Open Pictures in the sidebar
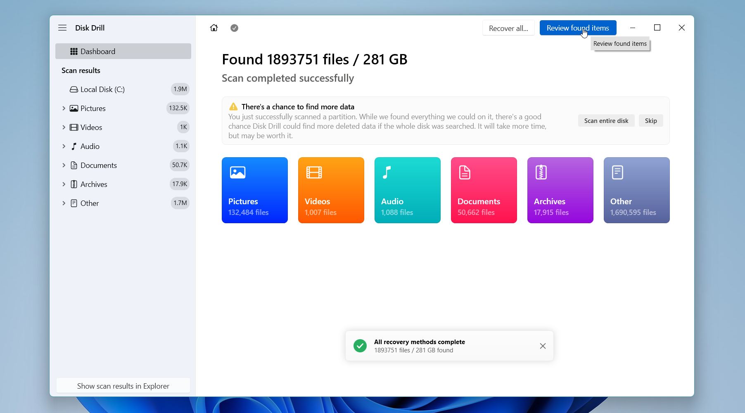 (123, 109)
